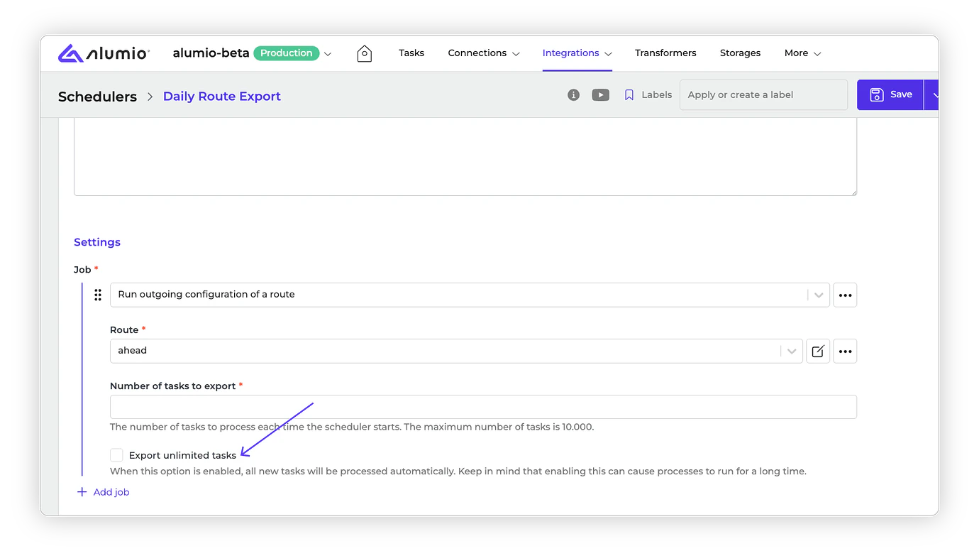The image size is (979, 551).
Task: Click inside the large description text area
Action: click(465, 156)
